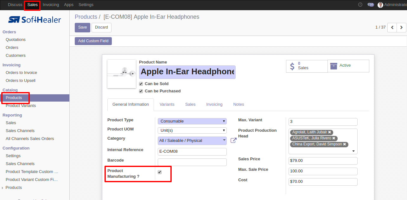The image size is (407, 200).
Task: Open Settings top menu
Action: tap(86, 5)
